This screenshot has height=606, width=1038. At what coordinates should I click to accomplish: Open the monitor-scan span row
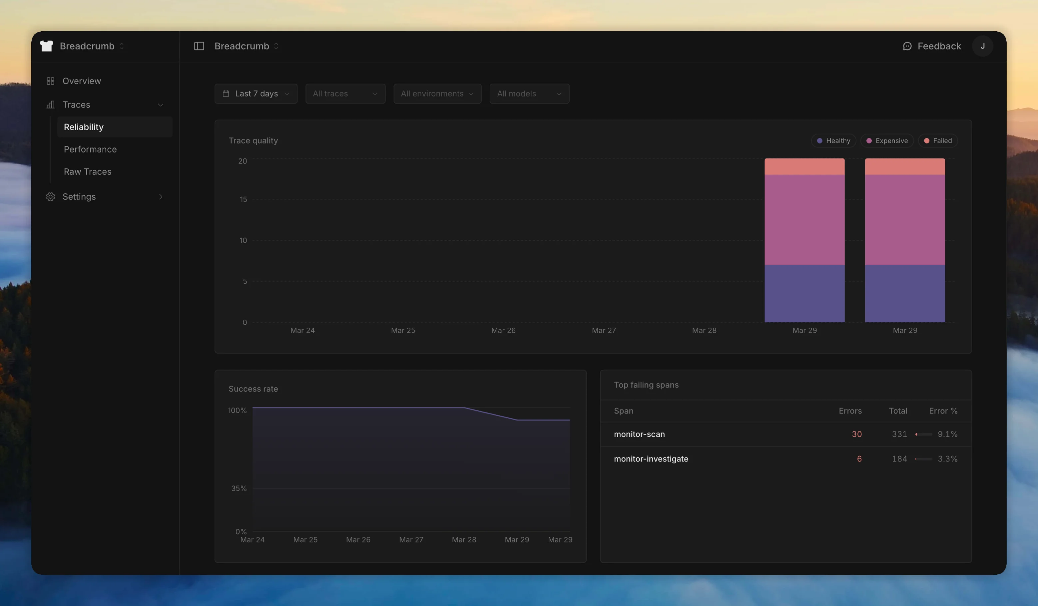tap(639, 434)
